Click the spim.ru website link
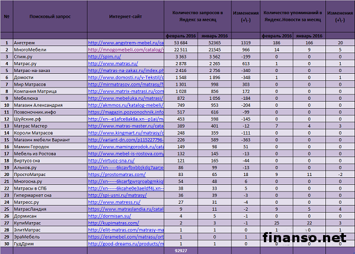Viewport: 355px width, 254px height. 102,57
